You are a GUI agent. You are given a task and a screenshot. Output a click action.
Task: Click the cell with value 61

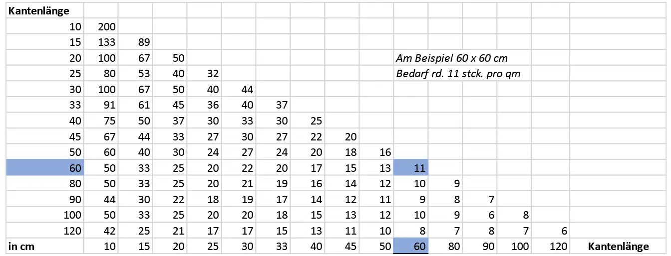135,105
